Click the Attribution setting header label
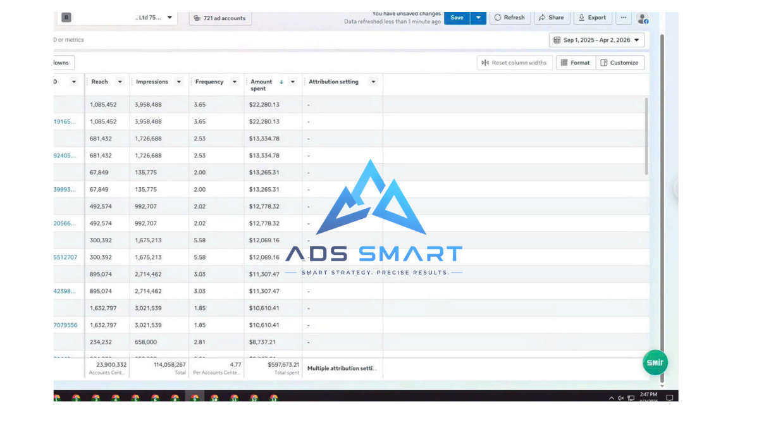The width and height of the screenshot is (759, 427). (x=333, y=82)
